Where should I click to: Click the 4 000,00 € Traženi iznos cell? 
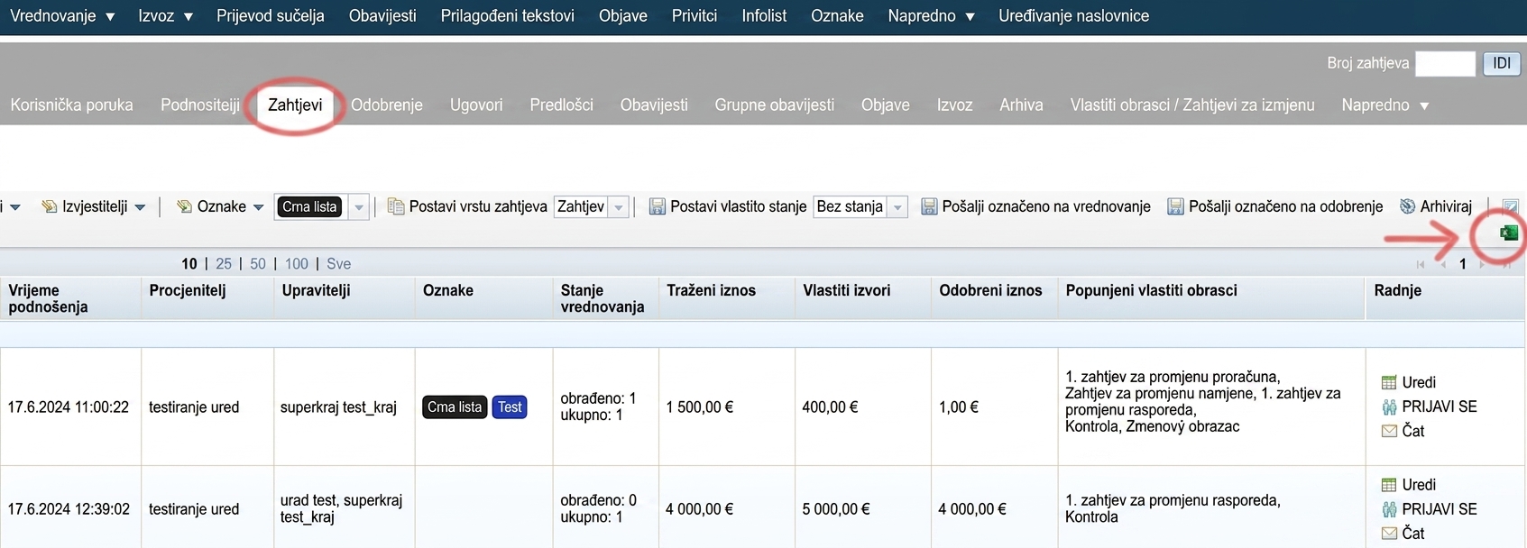(700, 509)
